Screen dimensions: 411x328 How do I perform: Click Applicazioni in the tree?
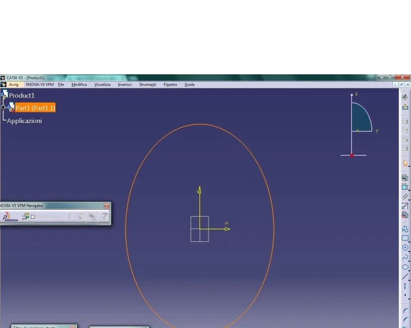24,121
